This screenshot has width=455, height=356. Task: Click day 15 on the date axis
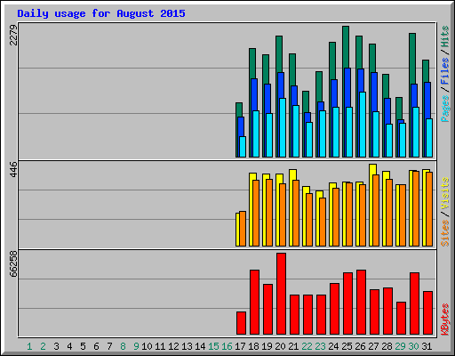(213, 346)
